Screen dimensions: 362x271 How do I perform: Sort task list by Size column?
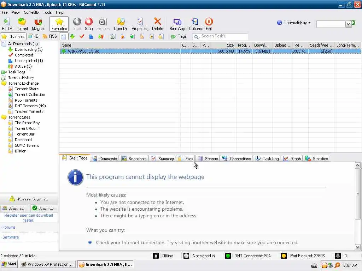[x=223, y=45]
